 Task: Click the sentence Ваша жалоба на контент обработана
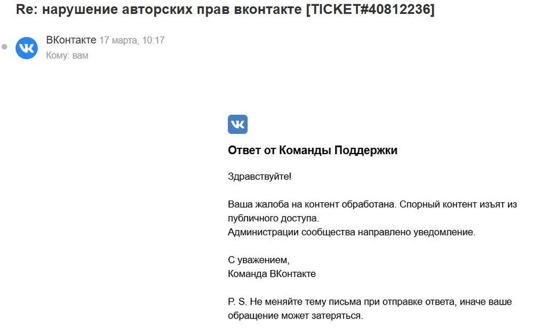click(312, 204)
